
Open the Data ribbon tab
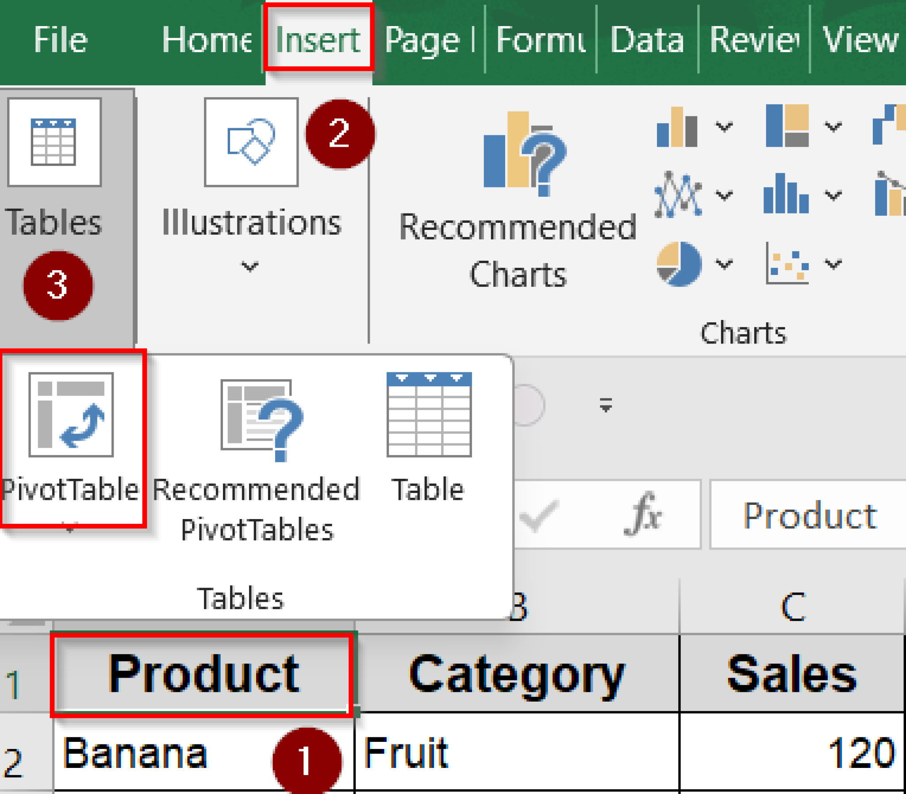pyautogui.click(x=647, y=39)
